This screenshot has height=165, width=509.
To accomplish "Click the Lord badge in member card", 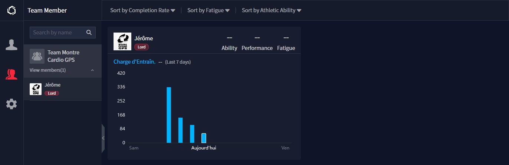I will tap(141, 47).
